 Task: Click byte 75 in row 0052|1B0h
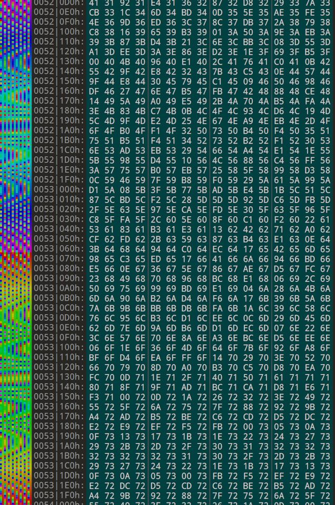[x=94, y=141]
